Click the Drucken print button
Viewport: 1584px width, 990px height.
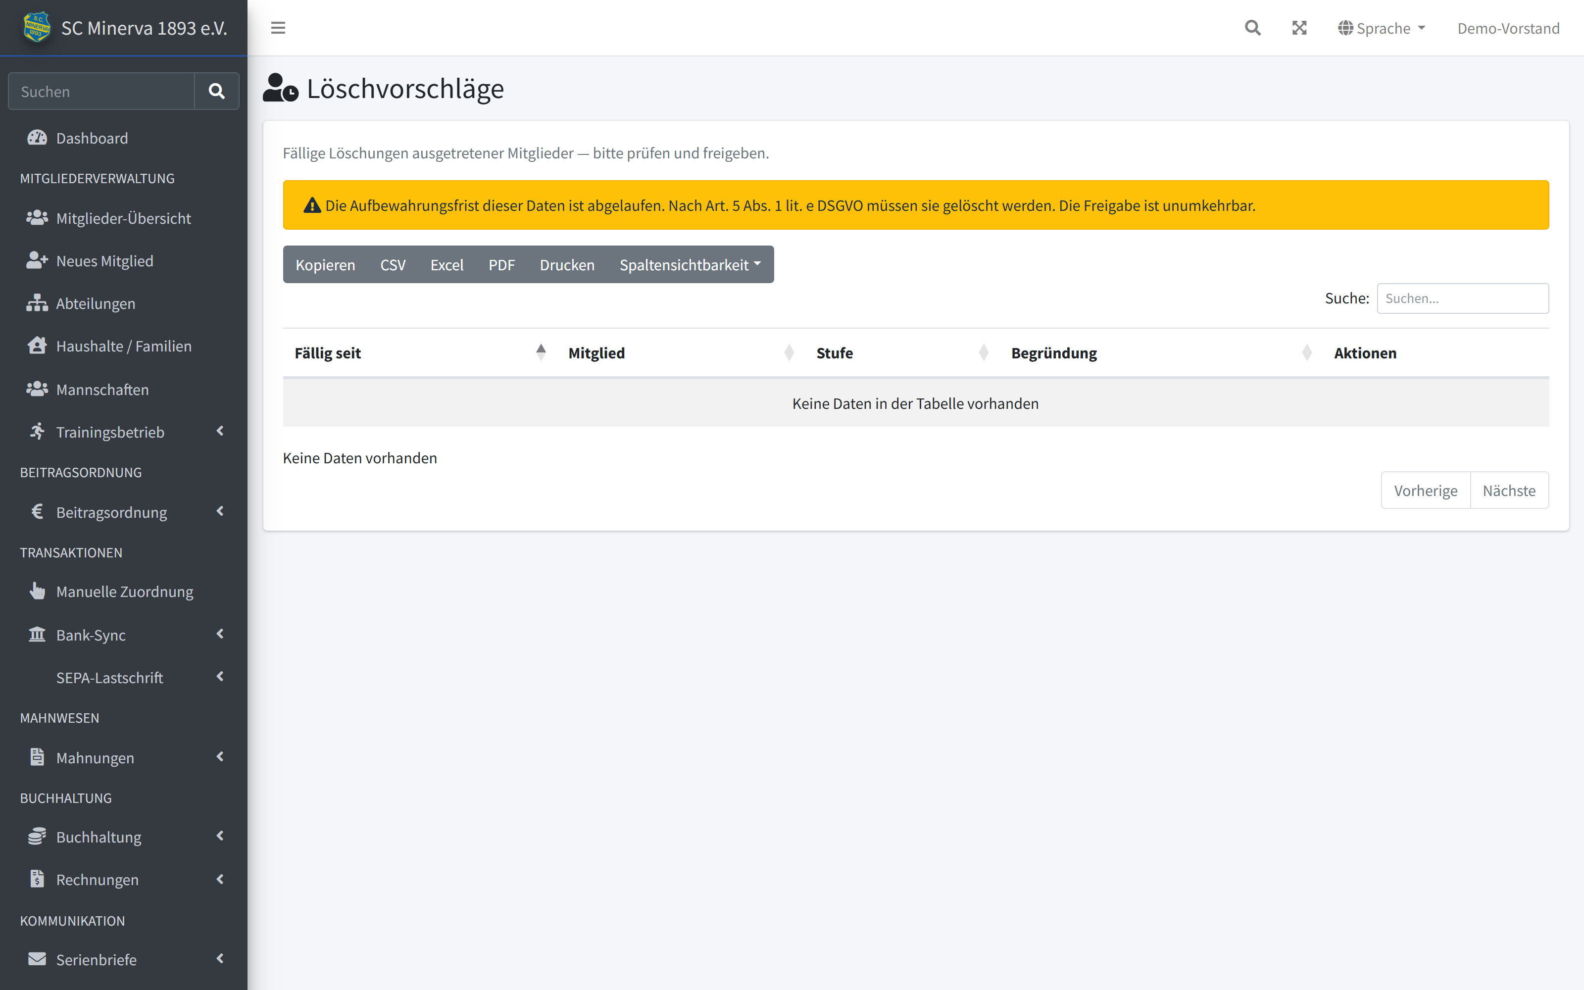tap(567, 264)
